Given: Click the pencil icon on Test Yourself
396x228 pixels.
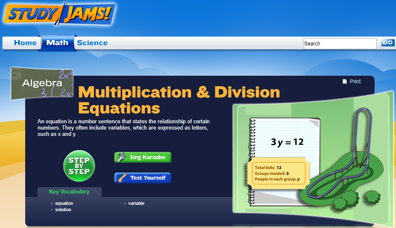Looking at the screenshot, I should [x=122, y=178].
